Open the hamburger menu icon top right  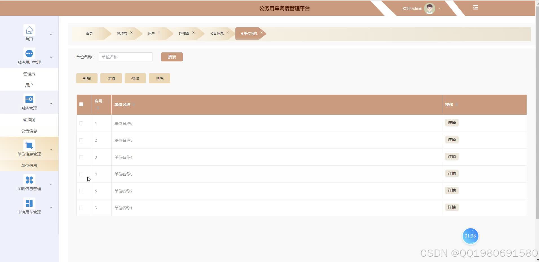click(476, 7)
